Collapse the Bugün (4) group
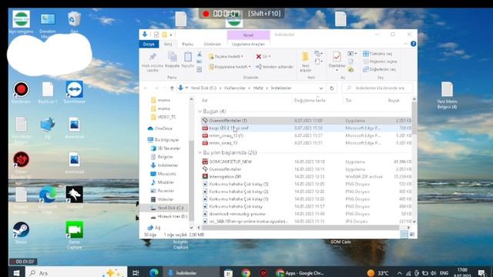The height and width of the screenshot is (277, 493). point(200,112)
